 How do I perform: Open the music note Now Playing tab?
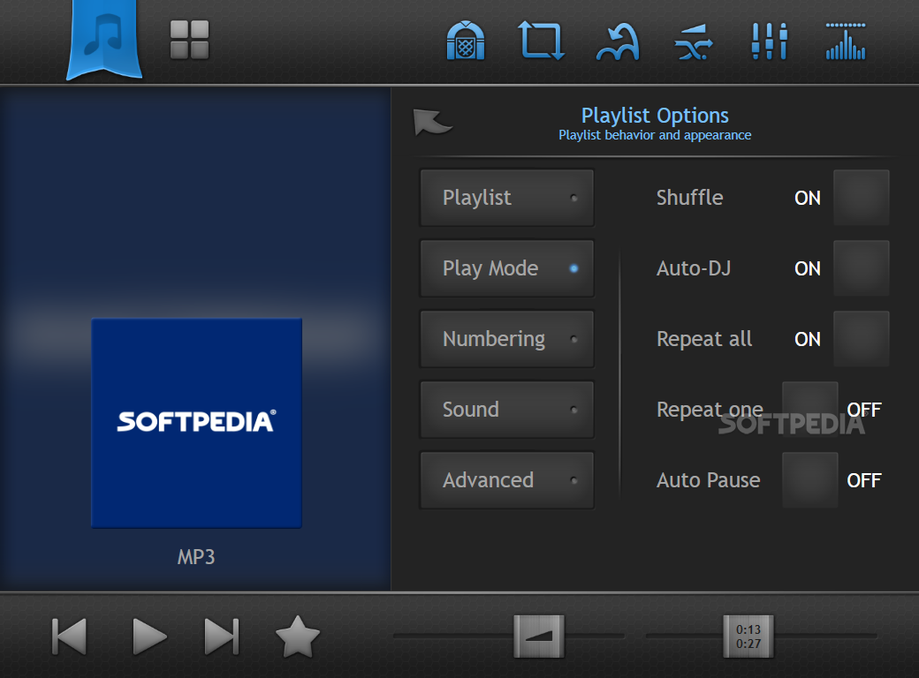tap(104, 40)
